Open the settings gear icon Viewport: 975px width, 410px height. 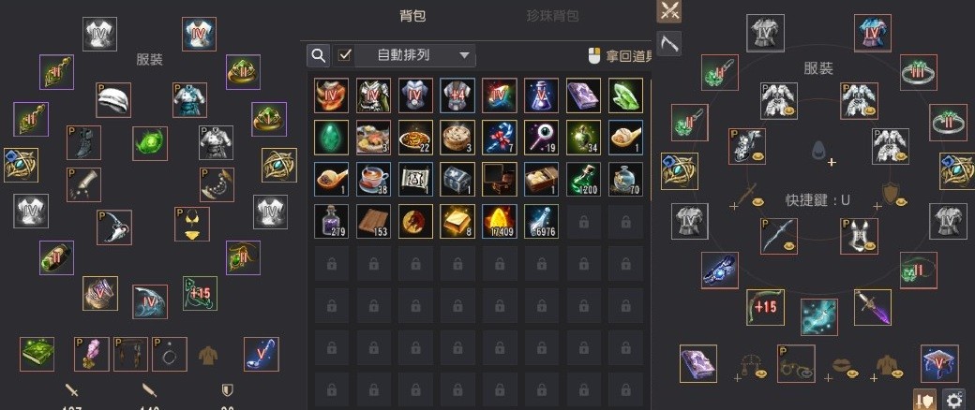(953, 400)
